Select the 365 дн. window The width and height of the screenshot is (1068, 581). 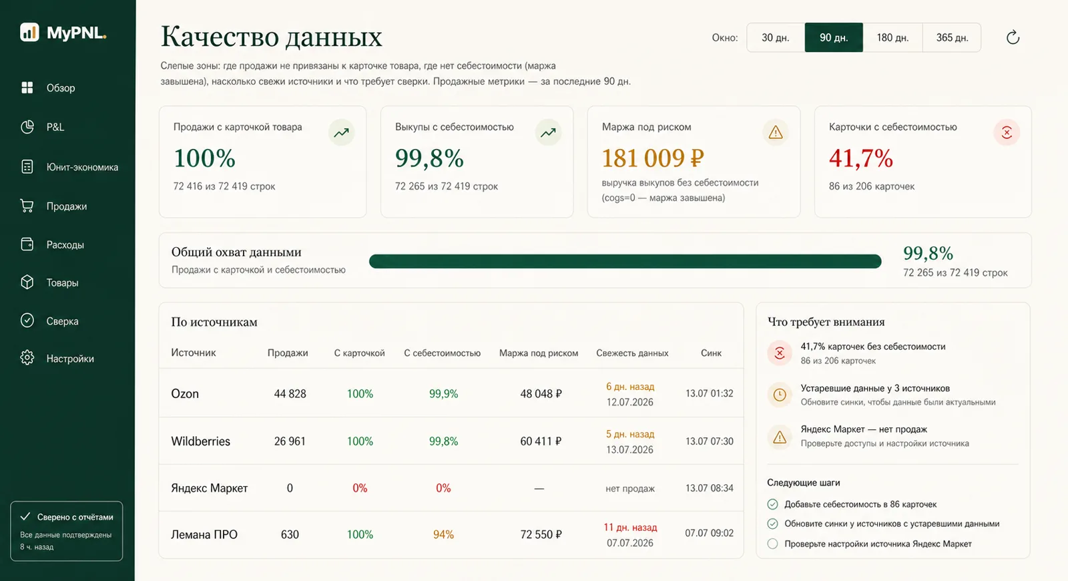952,37
